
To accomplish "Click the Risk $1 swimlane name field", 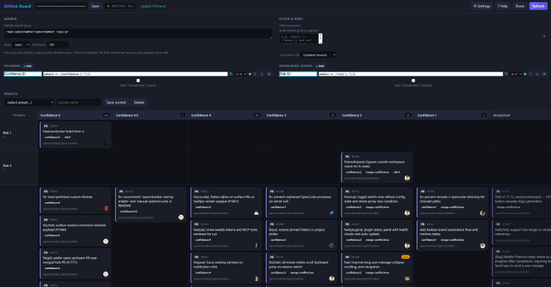I will [298, 74].
